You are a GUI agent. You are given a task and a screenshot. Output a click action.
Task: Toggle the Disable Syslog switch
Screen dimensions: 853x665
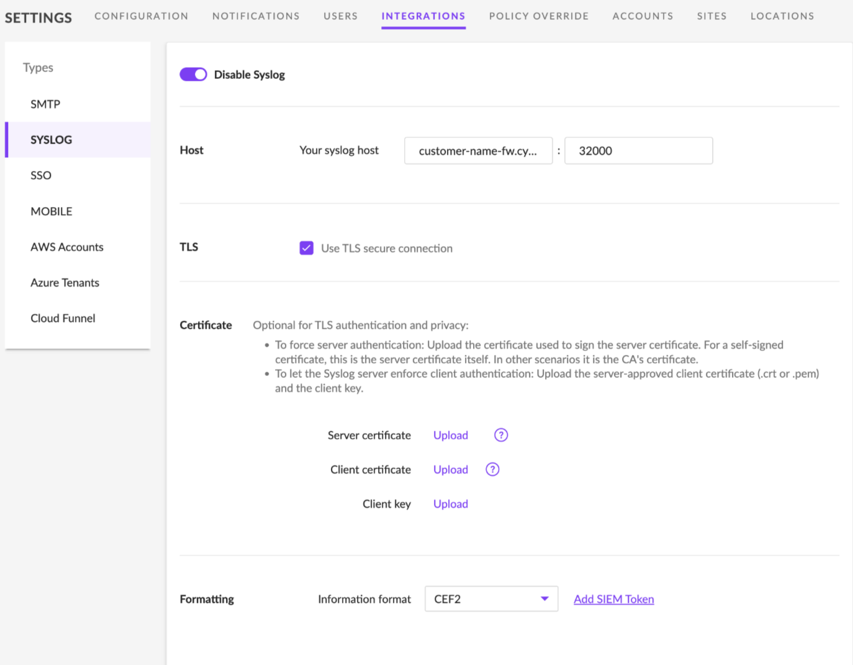point(193,75)
